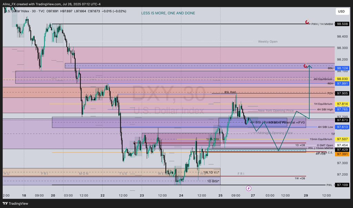This screenshot has height=208, width=353.
Task: Click the 'Weekly Open' text label
Action: [x=268, y=42]
